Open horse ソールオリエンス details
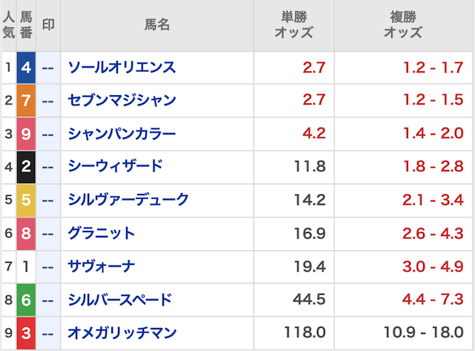The width and height of the screenshot is (475, 351). coord(122,68)
